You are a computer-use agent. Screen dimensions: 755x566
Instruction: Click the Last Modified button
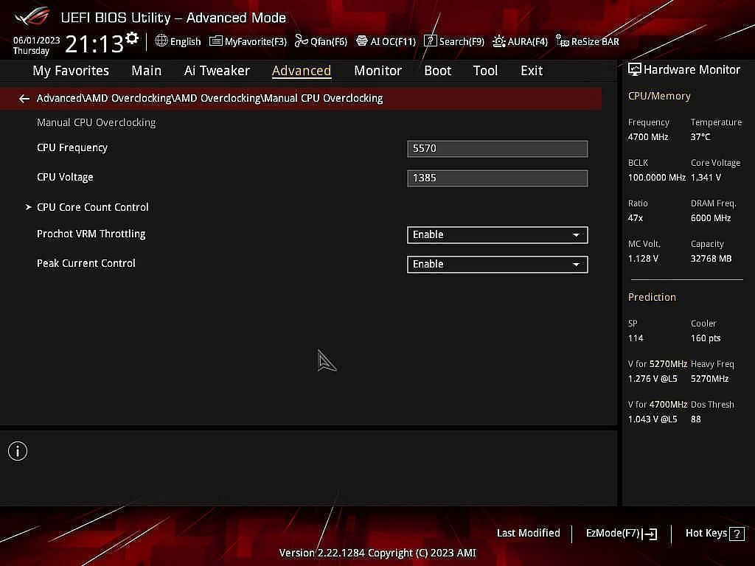528,533
